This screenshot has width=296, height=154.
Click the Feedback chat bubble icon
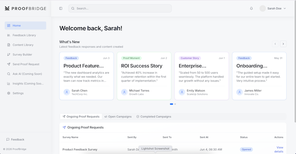coord(8,139)
